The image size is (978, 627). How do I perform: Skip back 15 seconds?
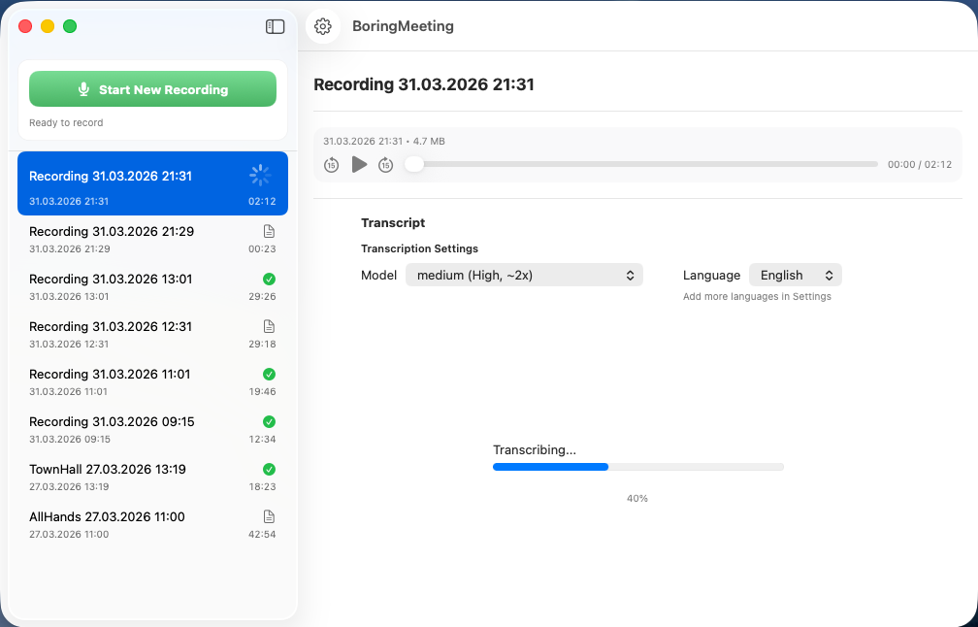pos(331,165)
